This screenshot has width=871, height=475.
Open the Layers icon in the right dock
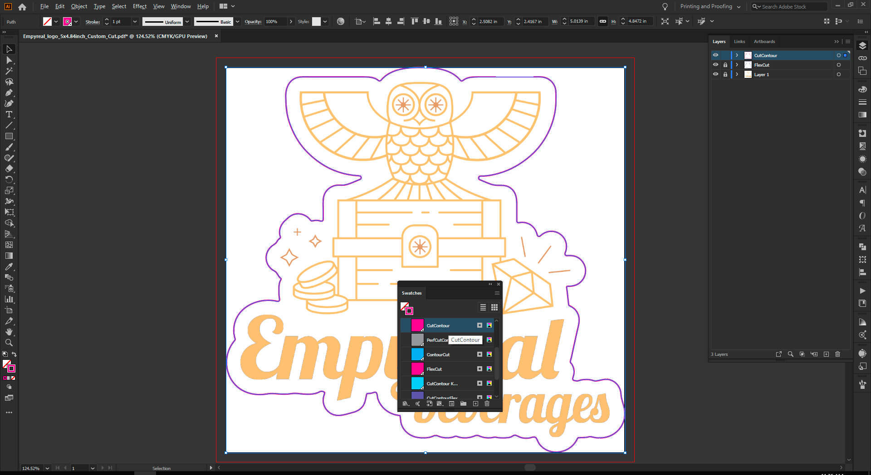pyautogui.click(x=862, y=46)
